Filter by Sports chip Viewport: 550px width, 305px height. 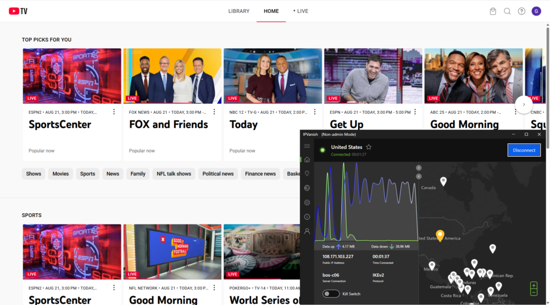click(88, 173)
